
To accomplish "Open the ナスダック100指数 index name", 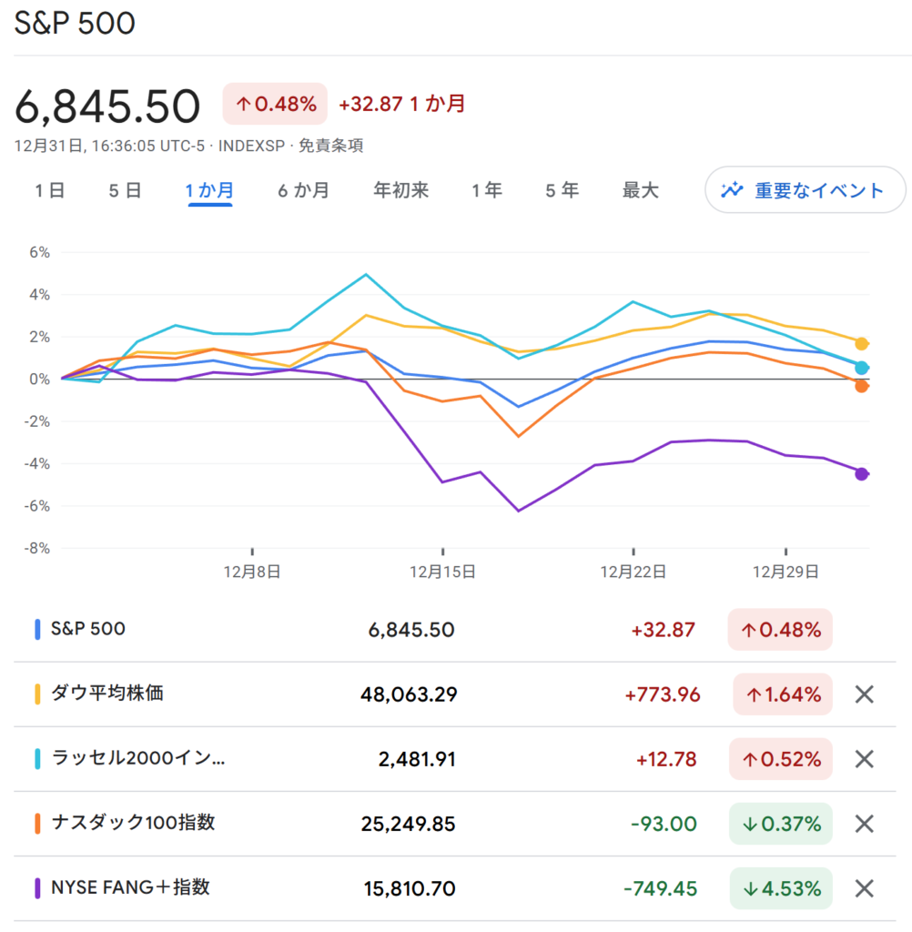I will point(133,823).
